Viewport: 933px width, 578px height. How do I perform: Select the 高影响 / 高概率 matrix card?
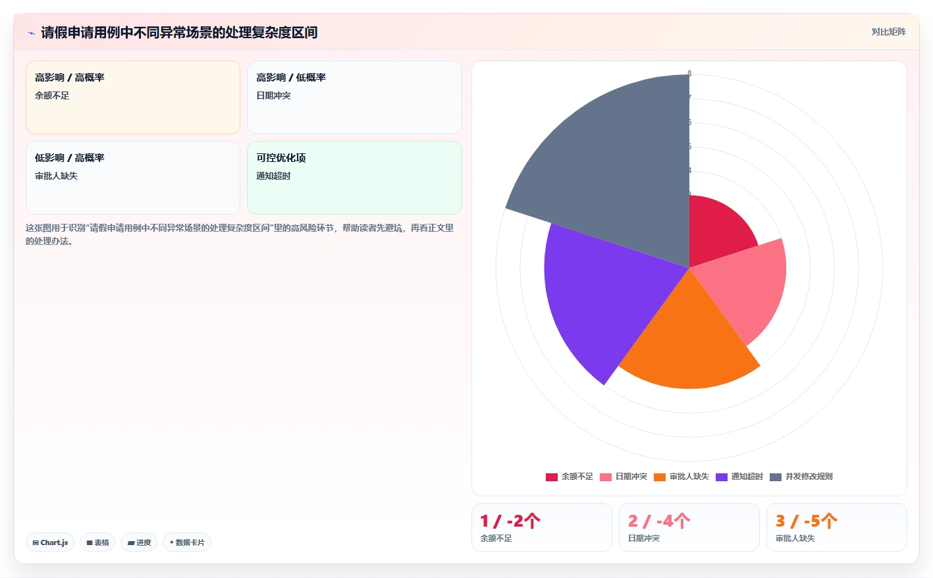pos(133,97)
